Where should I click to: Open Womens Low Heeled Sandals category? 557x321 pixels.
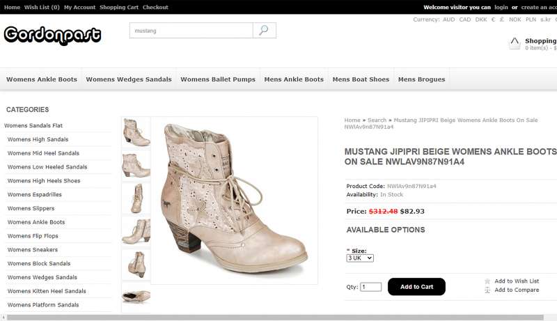(47, 167)
